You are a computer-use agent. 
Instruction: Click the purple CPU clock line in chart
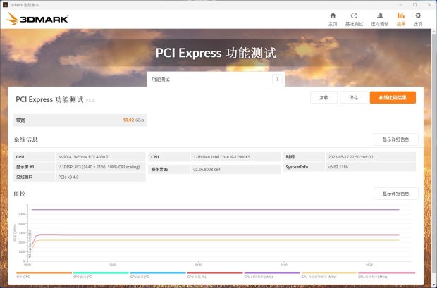(x=215, y=209)
